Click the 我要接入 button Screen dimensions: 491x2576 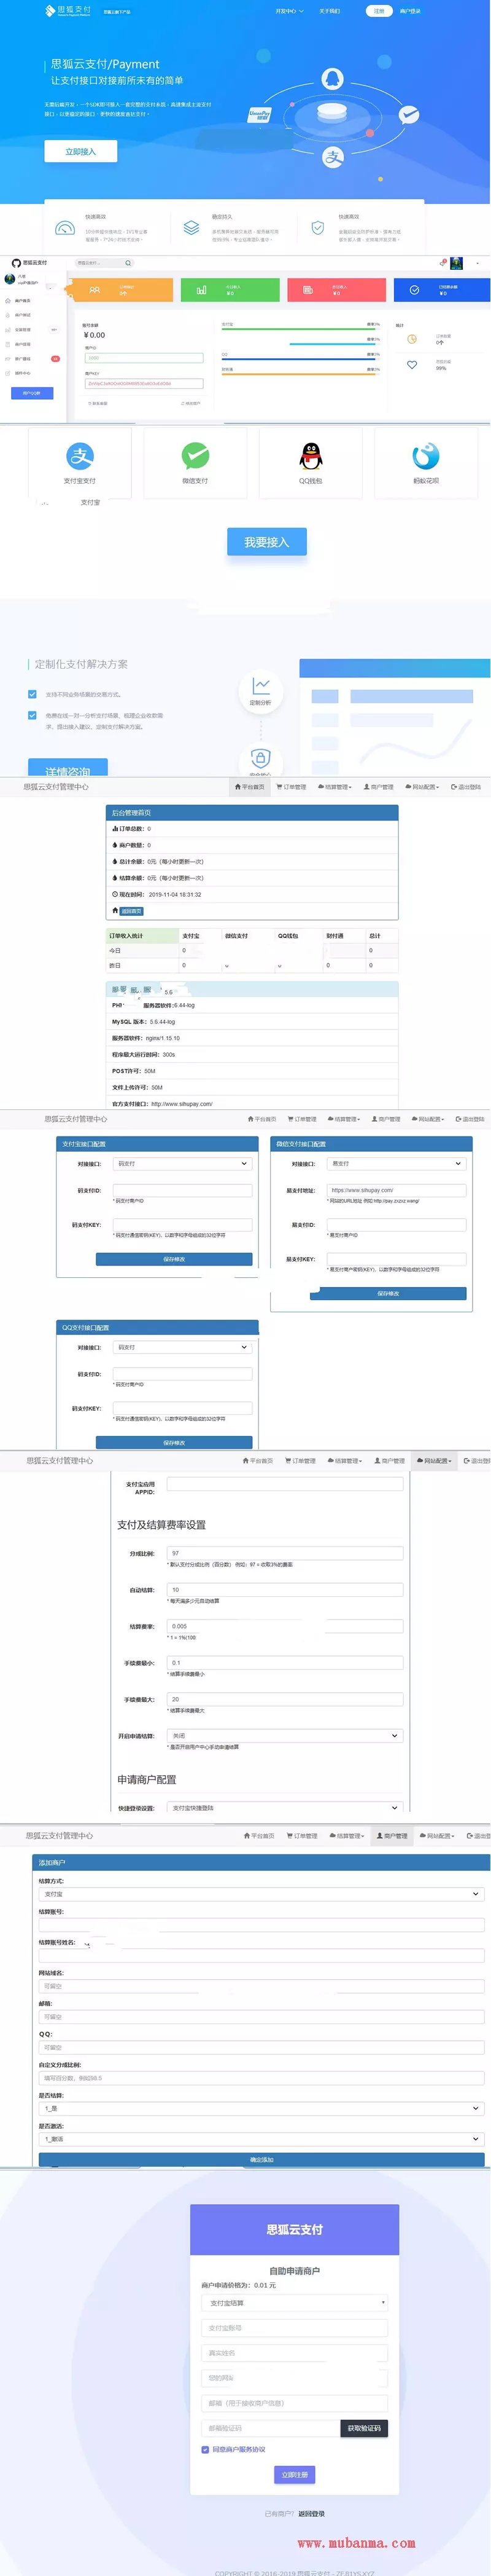pos(266,542)
